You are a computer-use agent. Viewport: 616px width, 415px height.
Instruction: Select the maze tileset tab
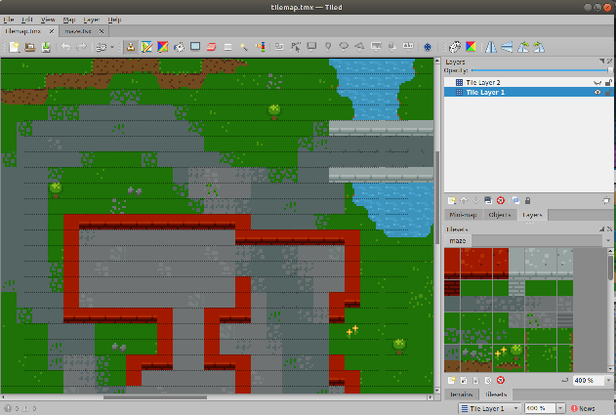click(x=458, y=240)
